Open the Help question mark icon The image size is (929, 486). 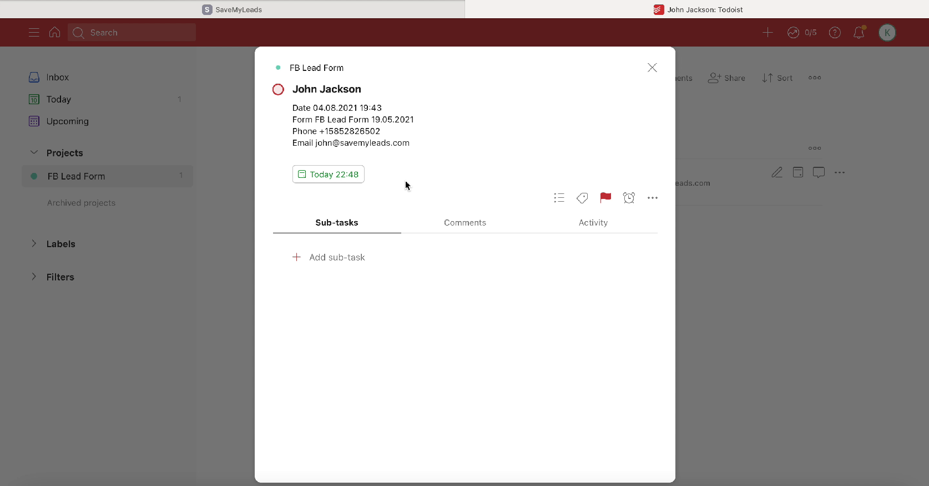pyautogui.click(x=835, y=33)
